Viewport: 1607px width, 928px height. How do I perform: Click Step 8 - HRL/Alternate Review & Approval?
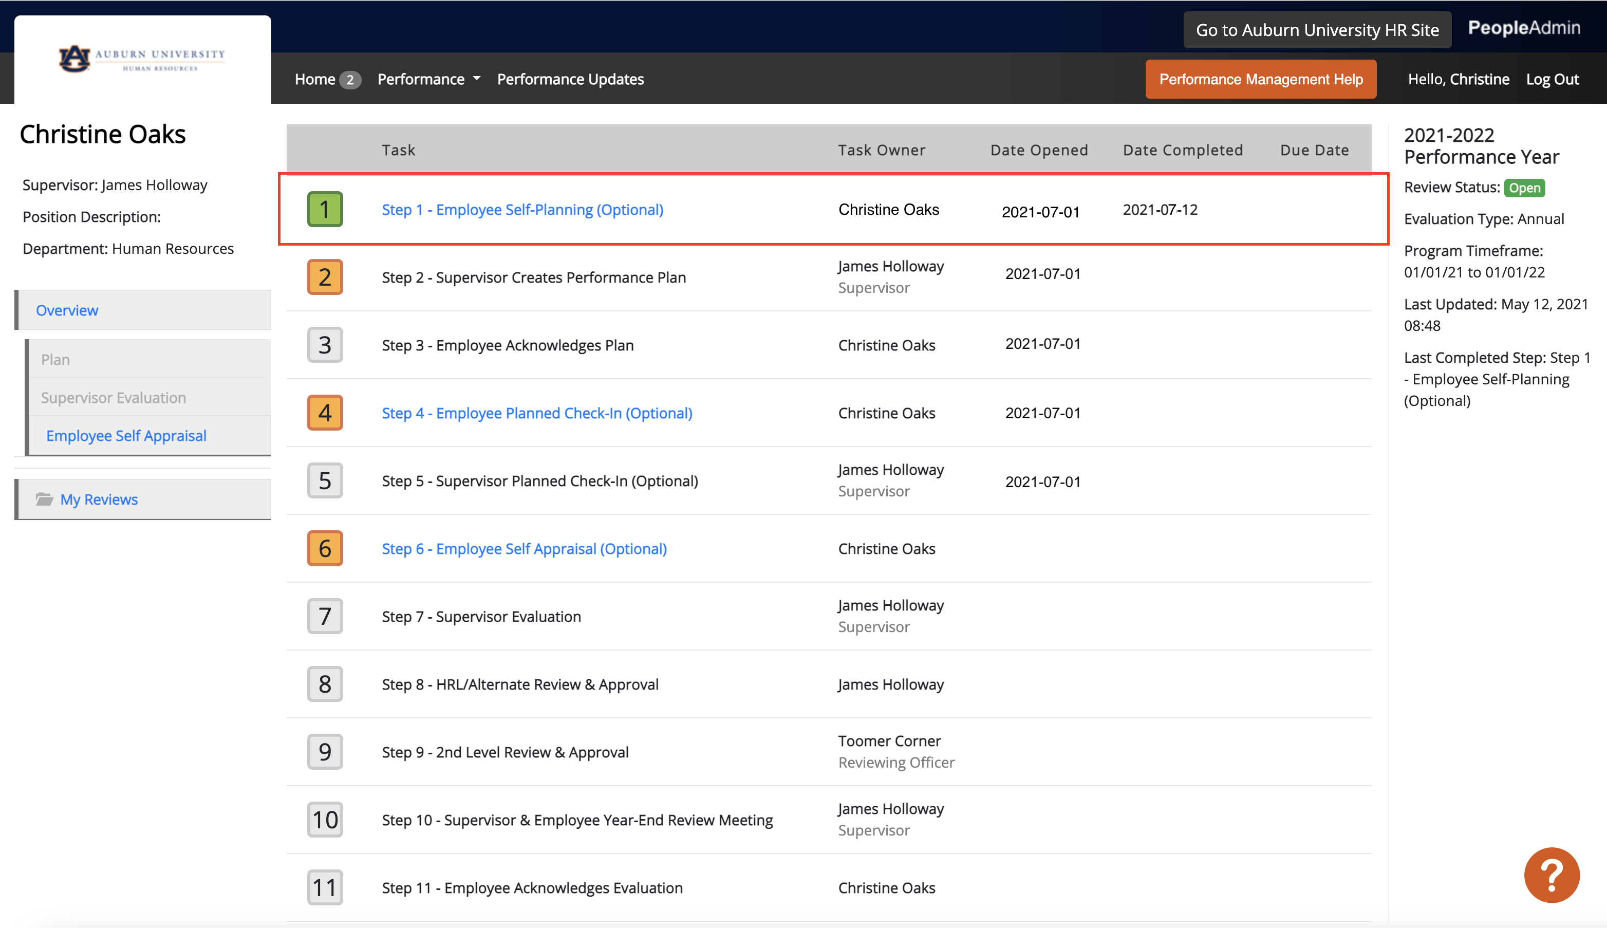pyautogui.click(x=520, y=684)
